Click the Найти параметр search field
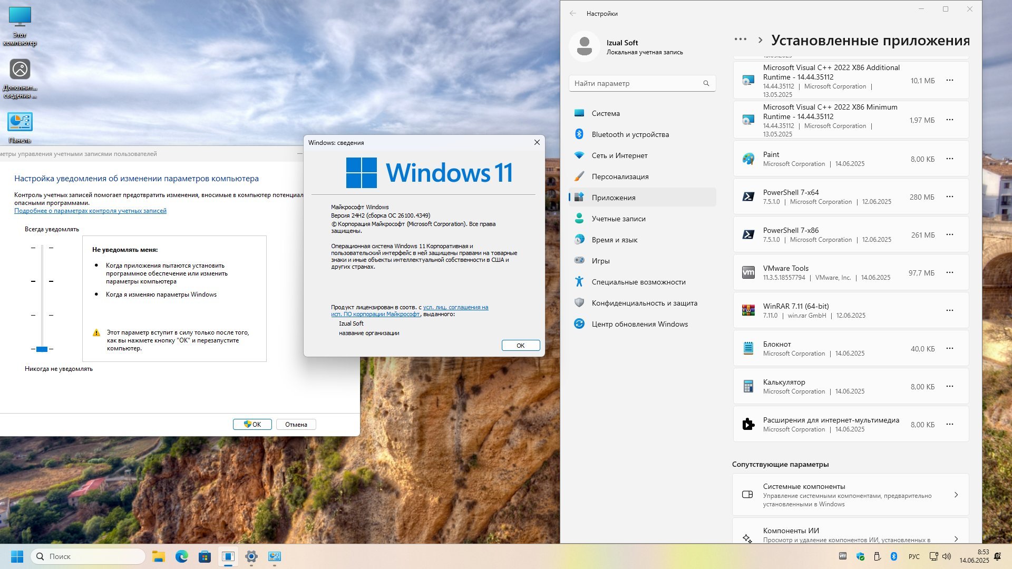The image size is (1012, 569). click(642, 83)
